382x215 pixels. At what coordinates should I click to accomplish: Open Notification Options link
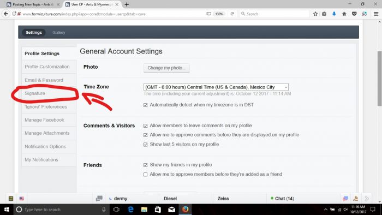pyautogui.click(x=45, y=146)
